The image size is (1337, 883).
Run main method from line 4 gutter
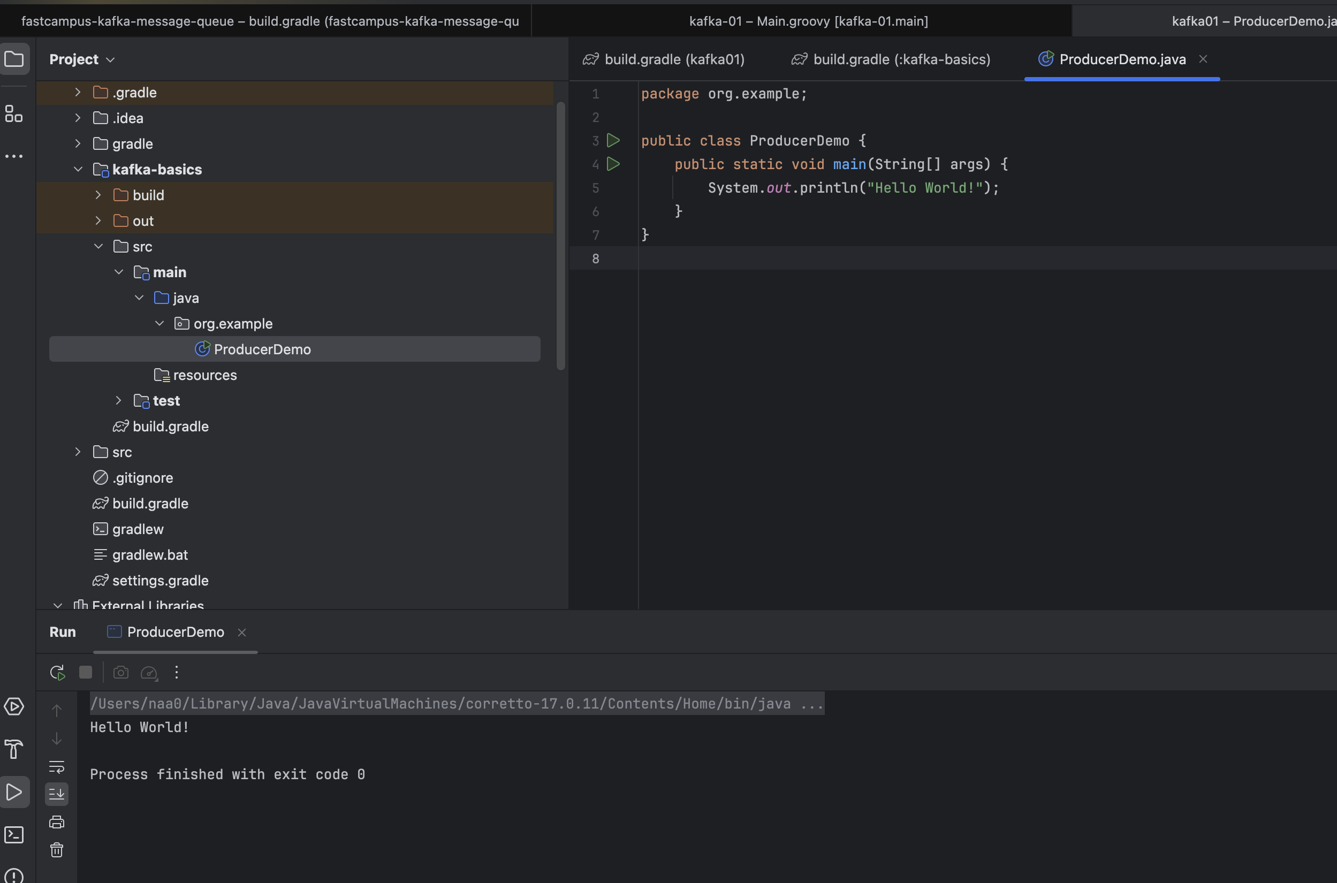pos(613,164)
